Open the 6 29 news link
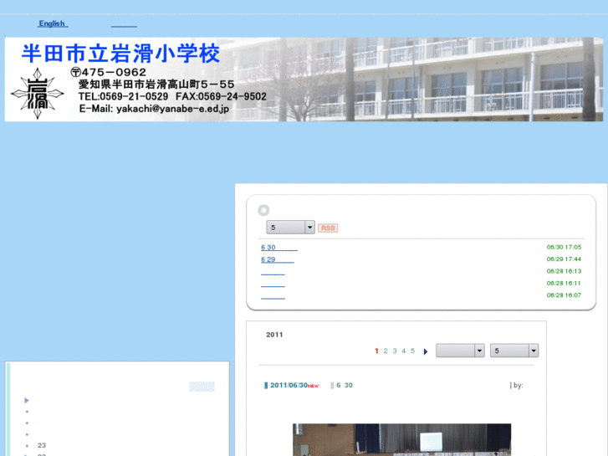The width and height of the screenshot is (608, 456). pos(278,259)
